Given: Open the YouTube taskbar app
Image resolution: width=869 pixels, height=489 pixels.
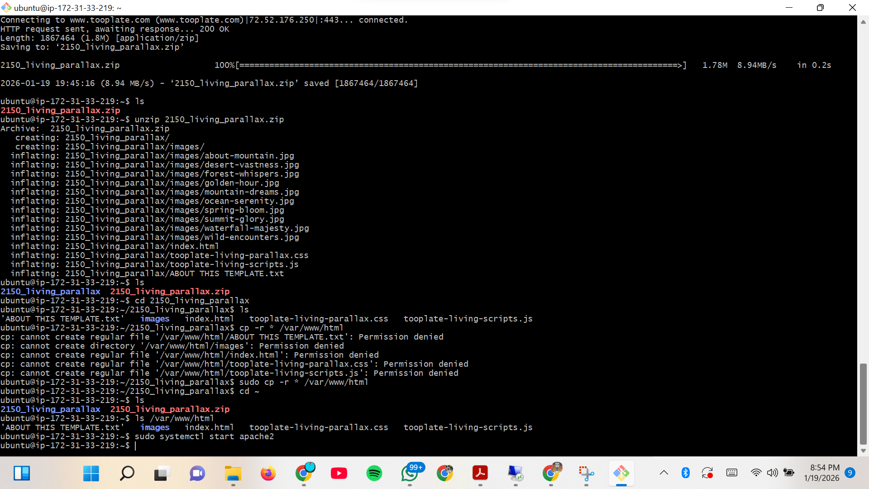Looking at the screenshot, I should pyautogui.click(x=339, y=473).
